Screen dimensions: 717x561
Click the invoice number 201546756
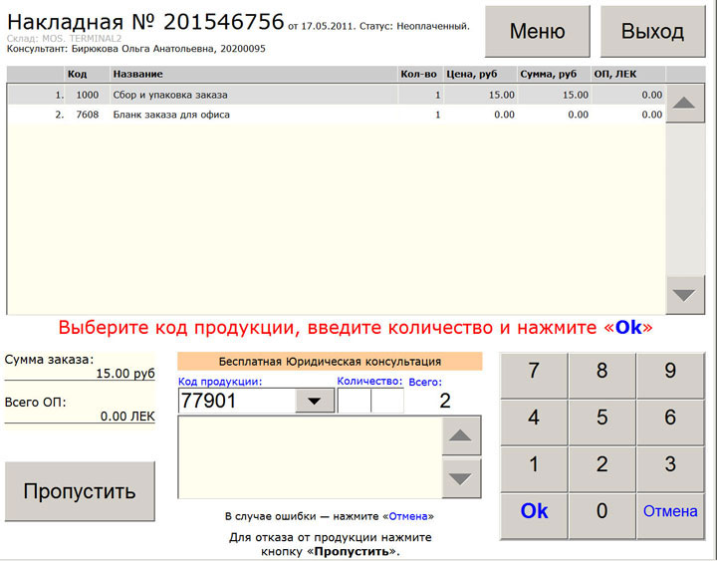click(224, 22)
